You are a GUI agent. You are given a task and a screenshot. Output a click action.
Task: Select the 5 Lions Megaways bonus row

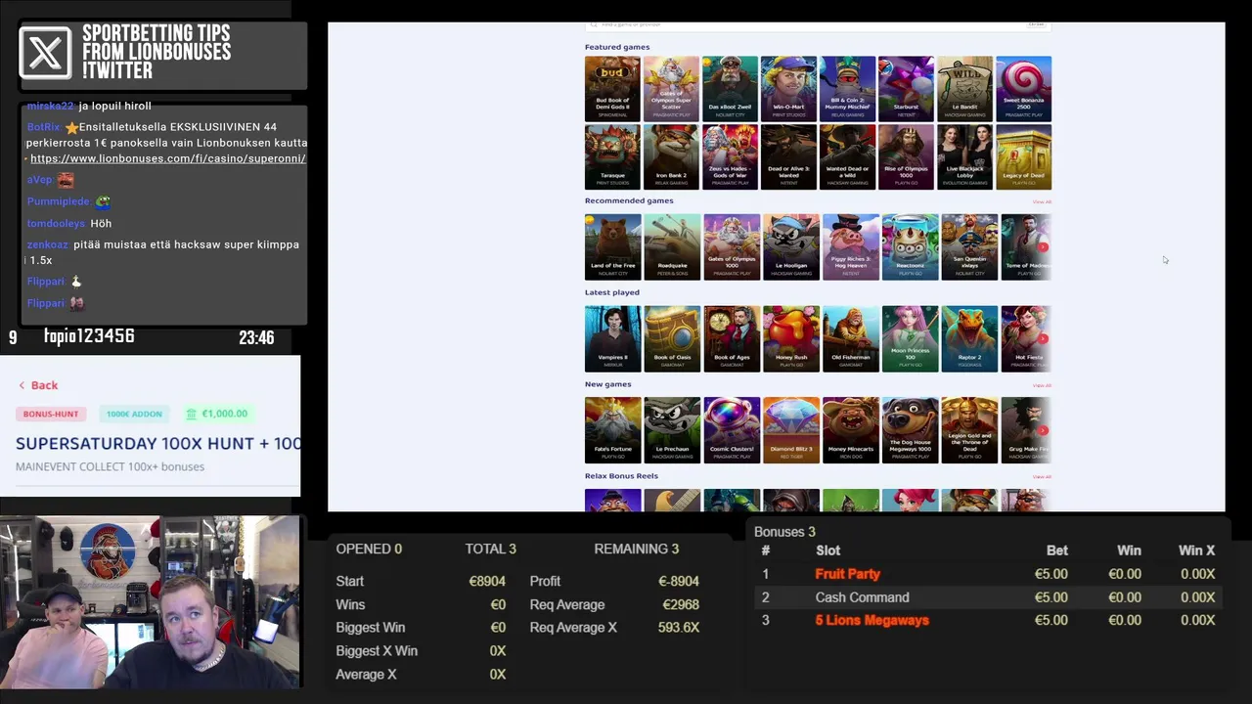pyautogui.click(x=986, y=620)
